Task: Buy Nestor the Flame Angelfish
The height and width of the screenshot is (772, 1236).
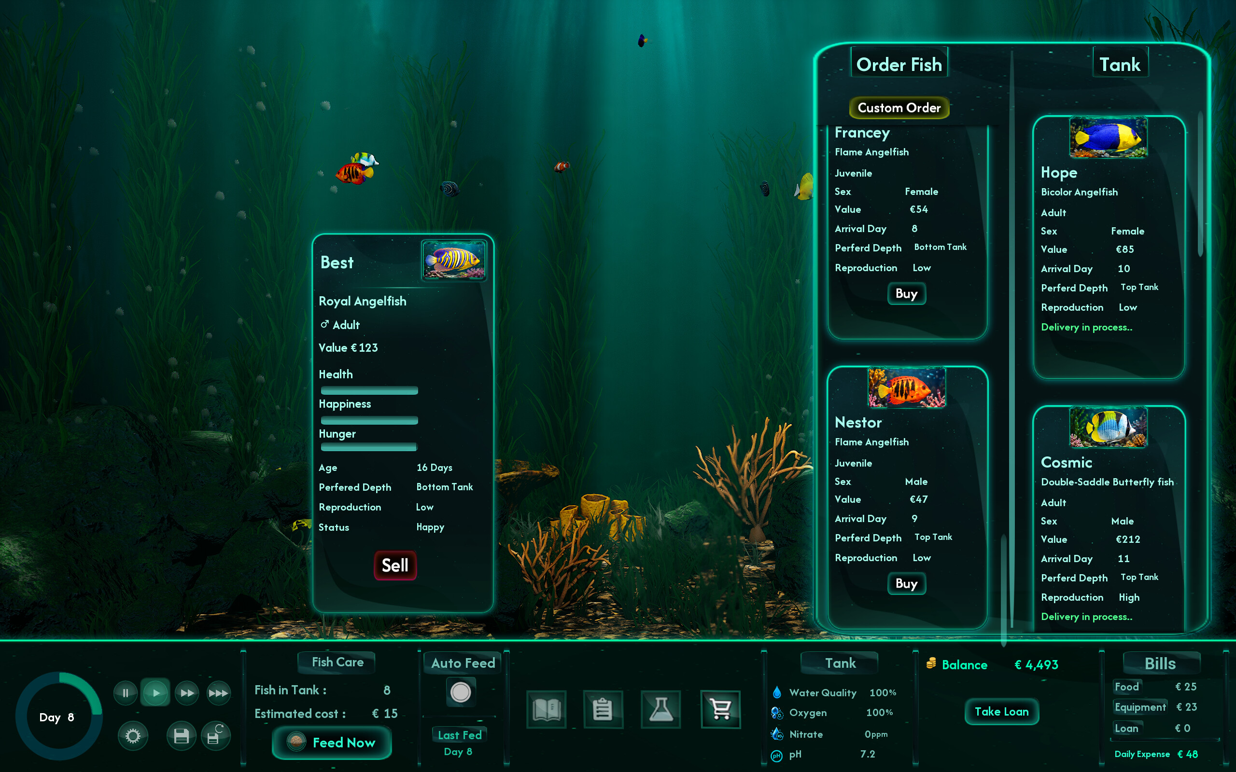Action: (907, 584)
